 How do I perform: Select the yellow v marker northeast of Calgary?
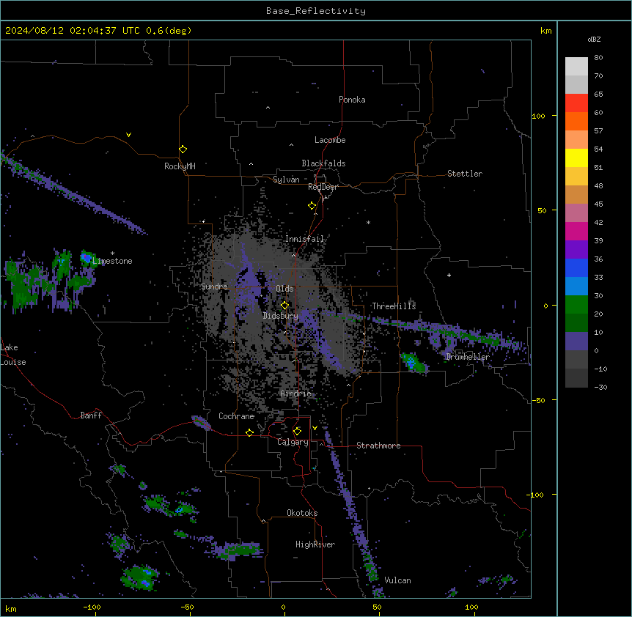[315, 428]
